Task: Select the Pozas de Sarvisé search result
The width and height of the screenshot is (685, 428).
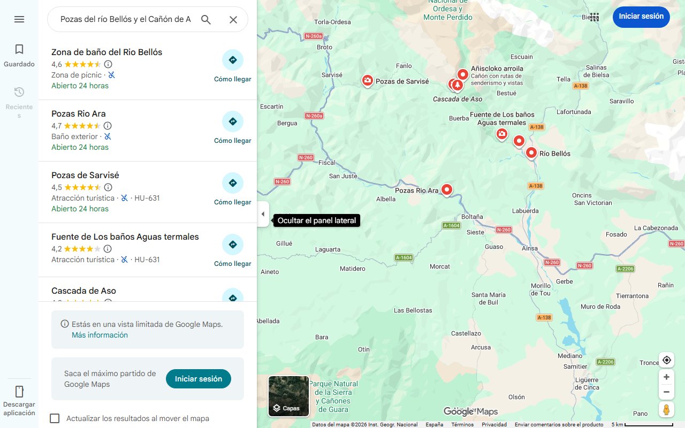Action: [x=86, y=175]
